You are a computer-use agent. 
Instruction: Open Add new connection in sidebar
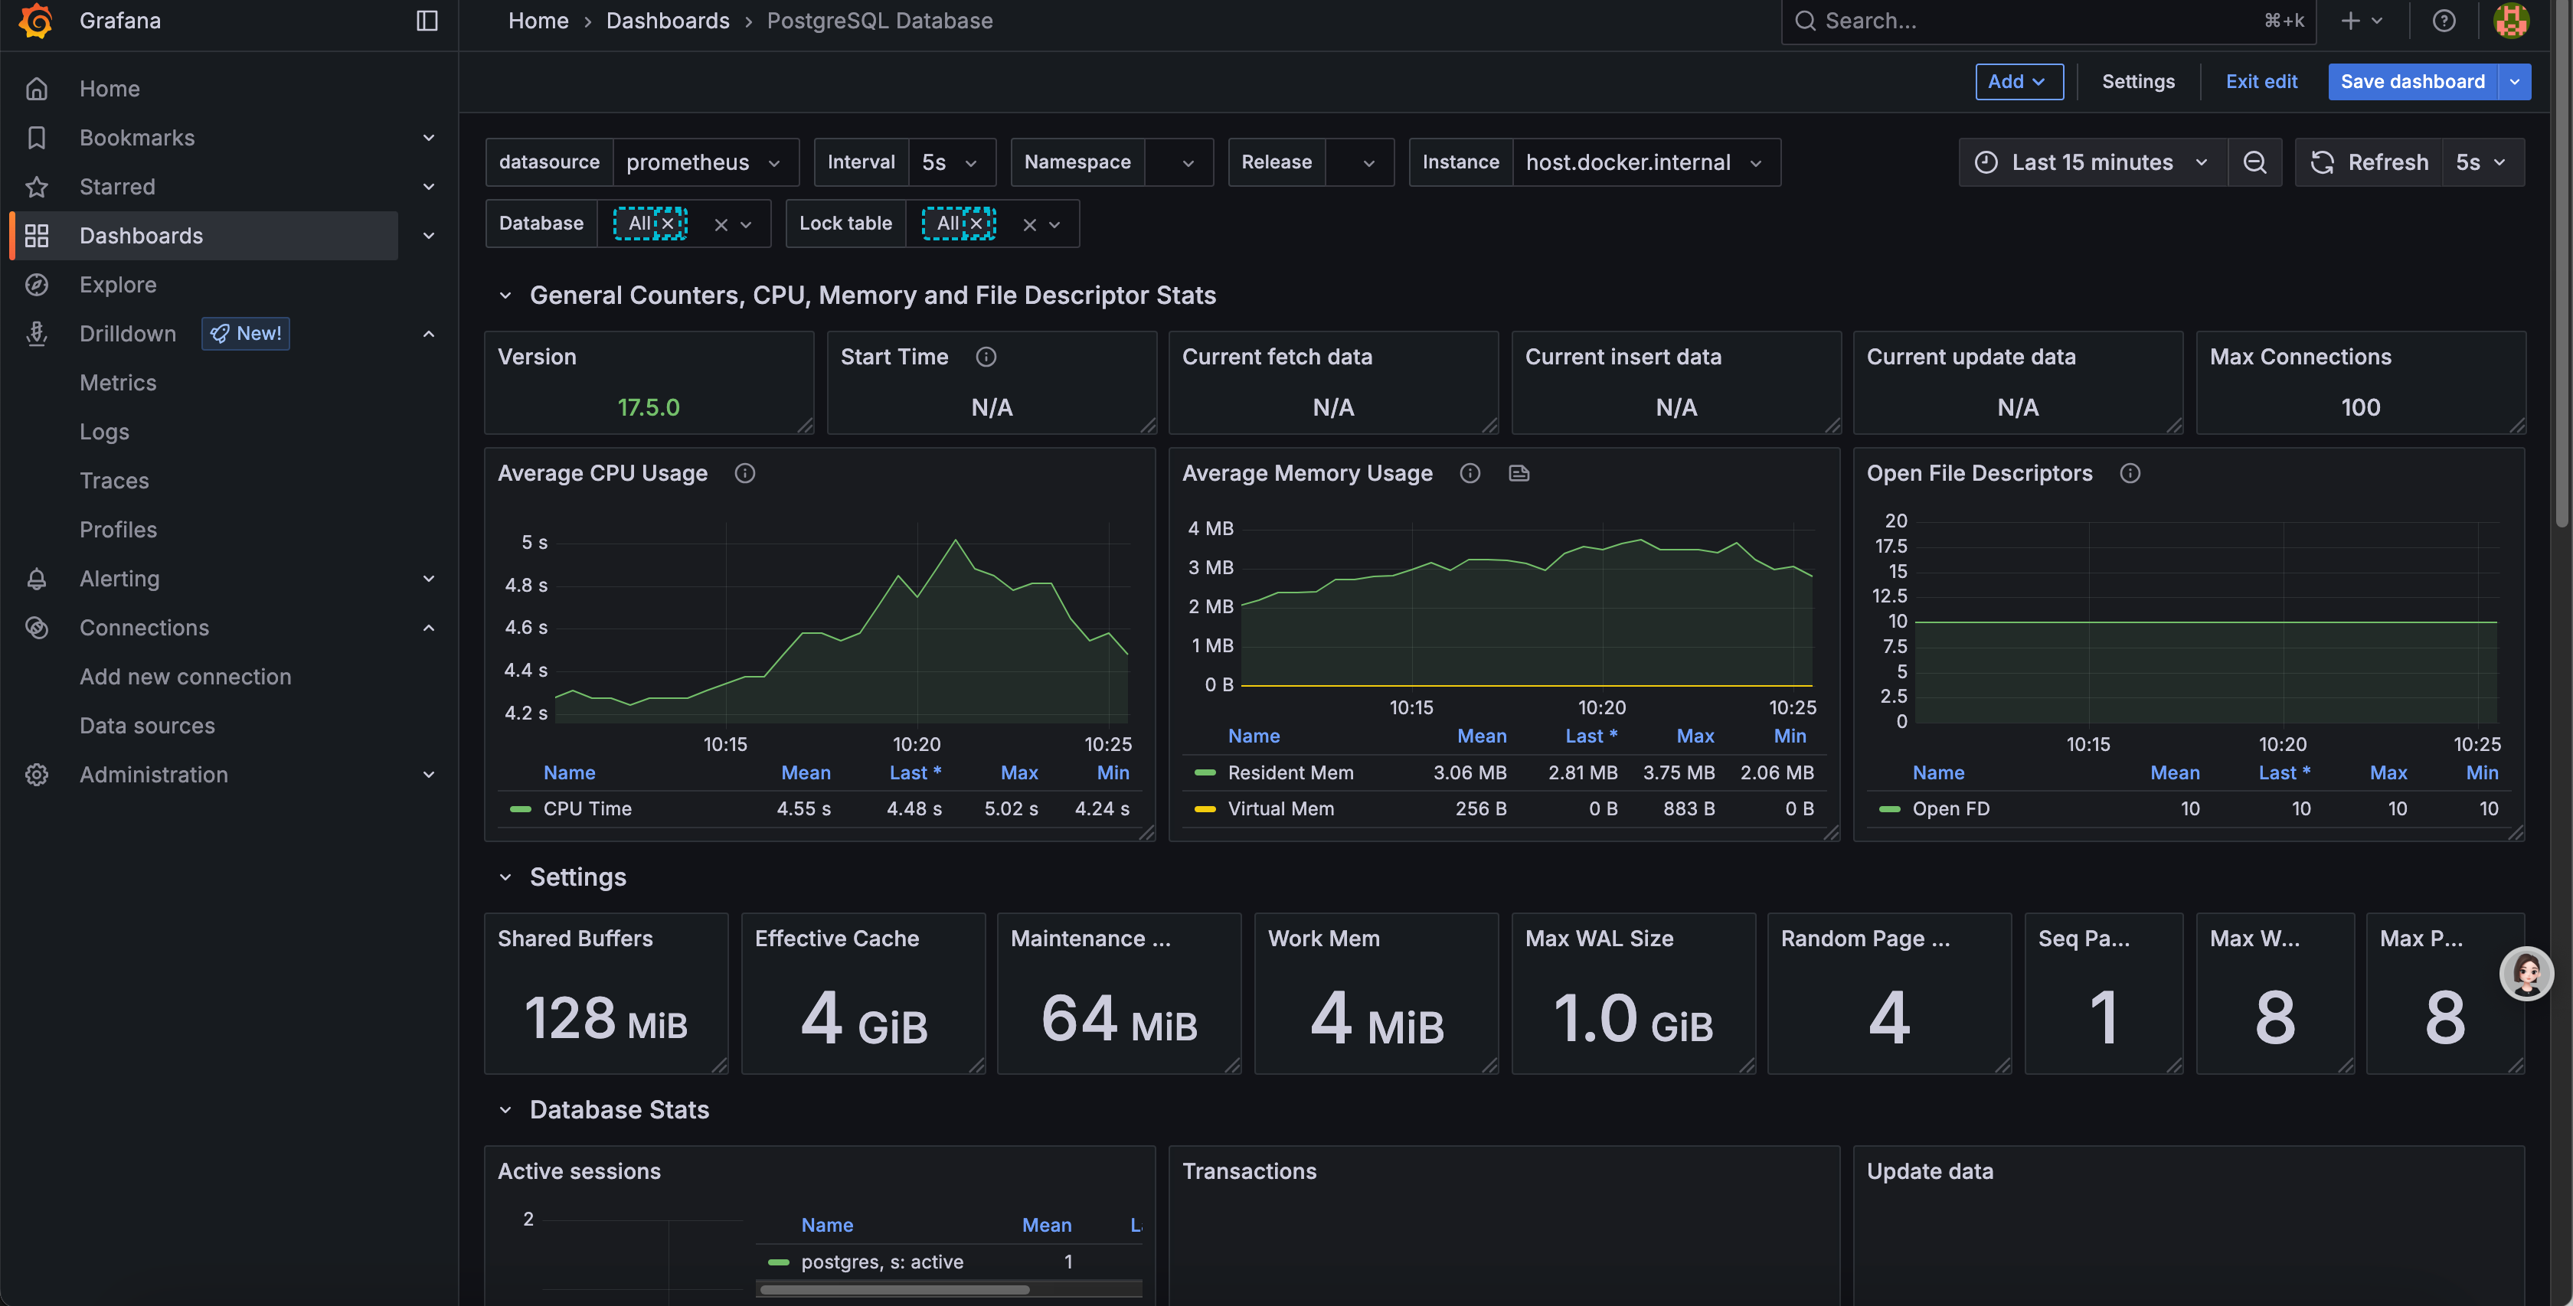185,677
